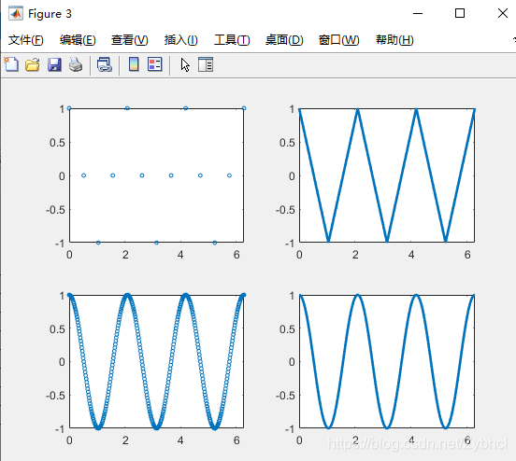Select the Edit Plot arrow tool
Screen dimensions: 516x461
coord(185,64)
